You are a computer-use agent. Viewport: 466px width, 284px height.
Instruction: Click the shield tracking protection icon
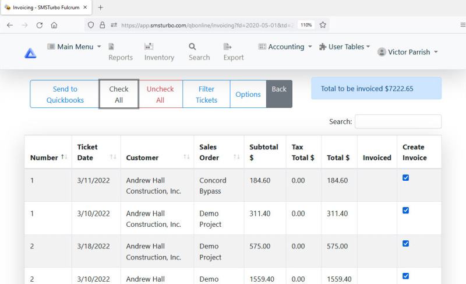[91, 25]
